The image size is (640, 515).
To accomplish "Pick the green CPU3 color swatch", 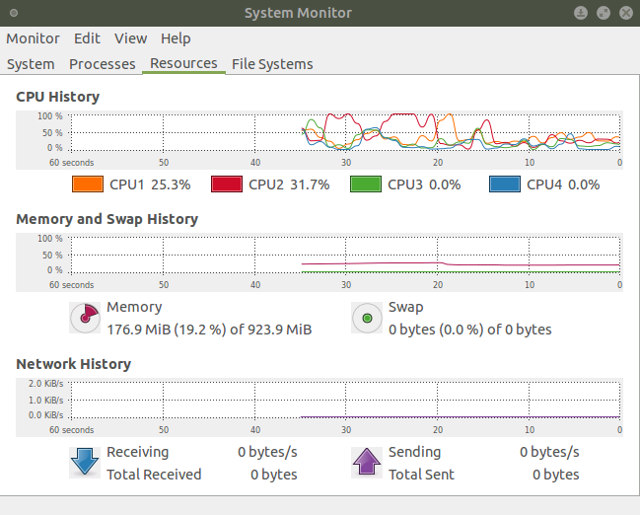I will tap(366, 184).
